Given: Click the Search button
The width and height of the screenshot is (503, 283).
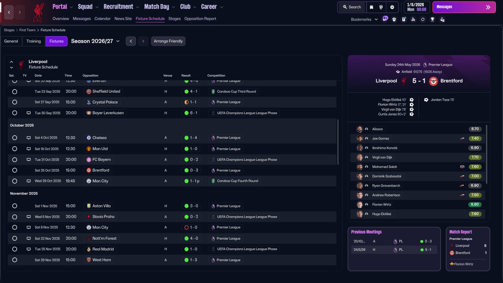Looking at the screenshot, I should (x=352, y=7).
